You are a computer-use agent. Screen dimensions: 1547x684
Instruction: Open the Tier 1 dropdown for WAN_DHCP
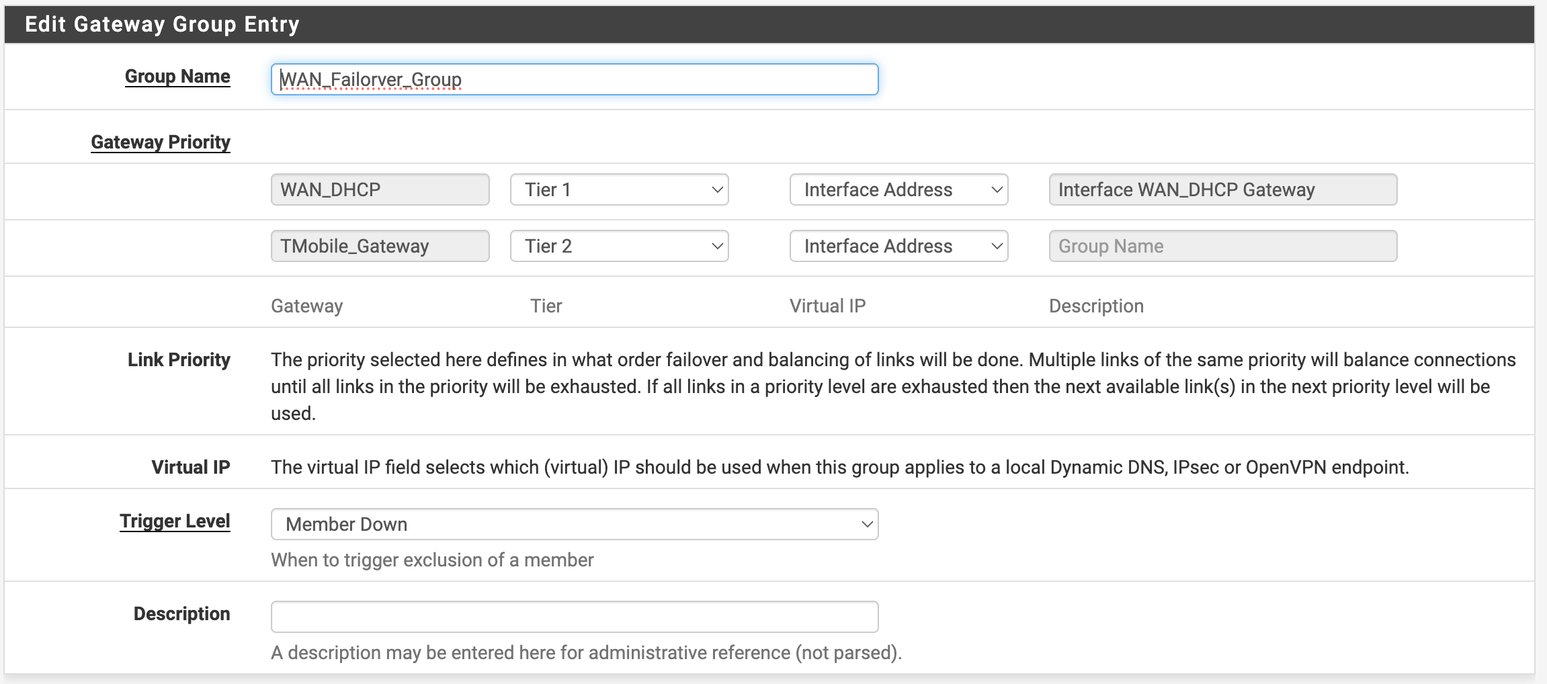point(619,189)
